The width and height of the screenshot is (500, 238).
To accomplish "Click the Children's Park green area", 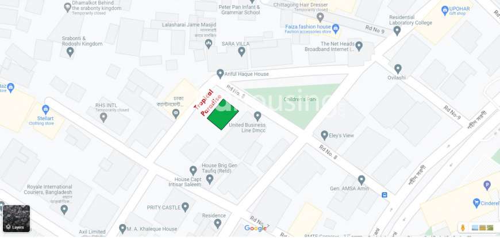I will (x=295, y=103).
